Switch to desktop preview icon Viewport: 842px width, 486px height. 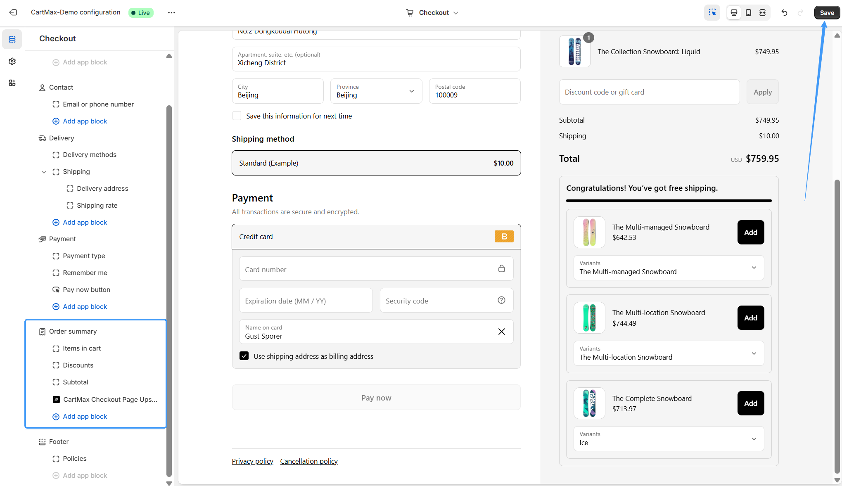[734, 12]
